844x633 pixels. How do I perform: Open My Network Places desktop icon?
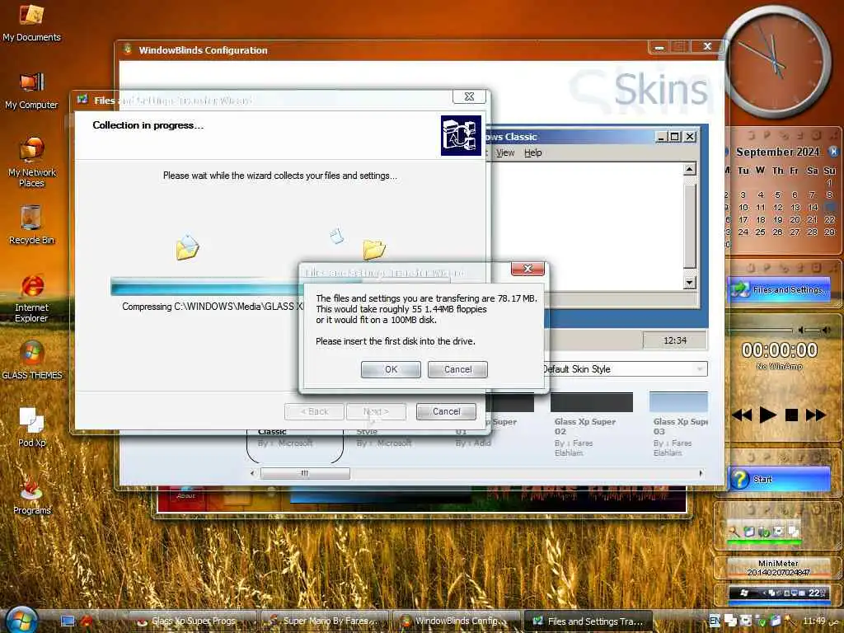point(31,162)
